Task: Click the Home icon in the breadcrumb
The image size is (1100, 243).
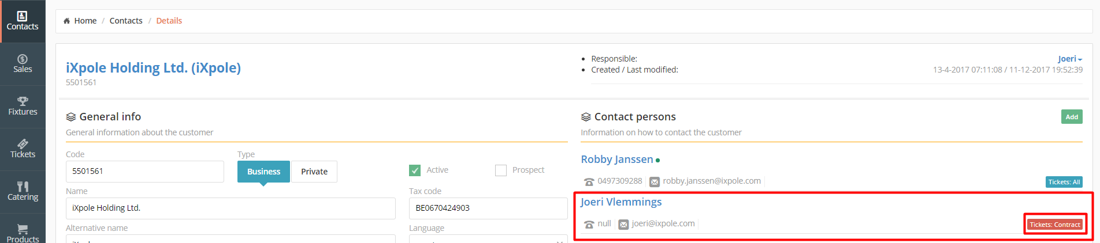Action: pos(67,21)
